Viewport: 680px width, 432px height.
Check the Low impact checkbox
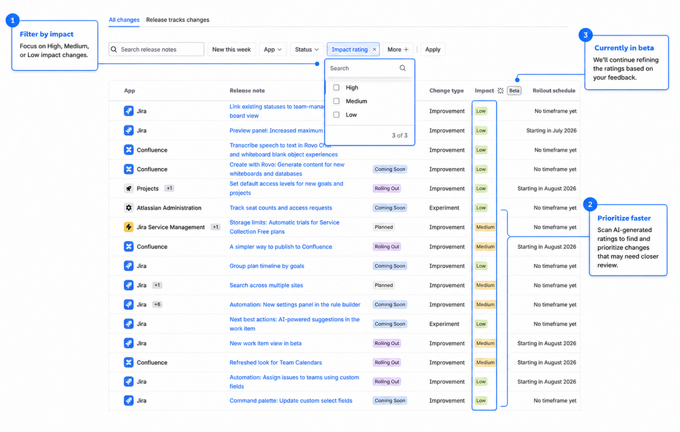pos(336,115)
